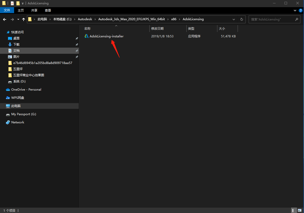The image size is (304, 213).
Task: Switch to the 主页 ribbon tab
Action: click(x=21, y=10)
